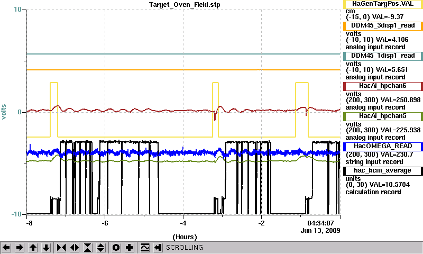Screen dimensions: 423x254
Task: Click the -6 tick label on the time axis
Action: pyautogui.click(x=105, y=223)
